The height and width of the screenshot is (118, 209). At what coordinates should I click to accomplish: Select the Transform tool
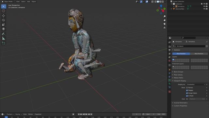4,29
